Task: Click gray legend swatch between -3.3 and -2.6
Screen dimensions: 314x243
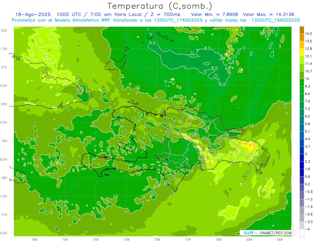Action: point(302,218)
